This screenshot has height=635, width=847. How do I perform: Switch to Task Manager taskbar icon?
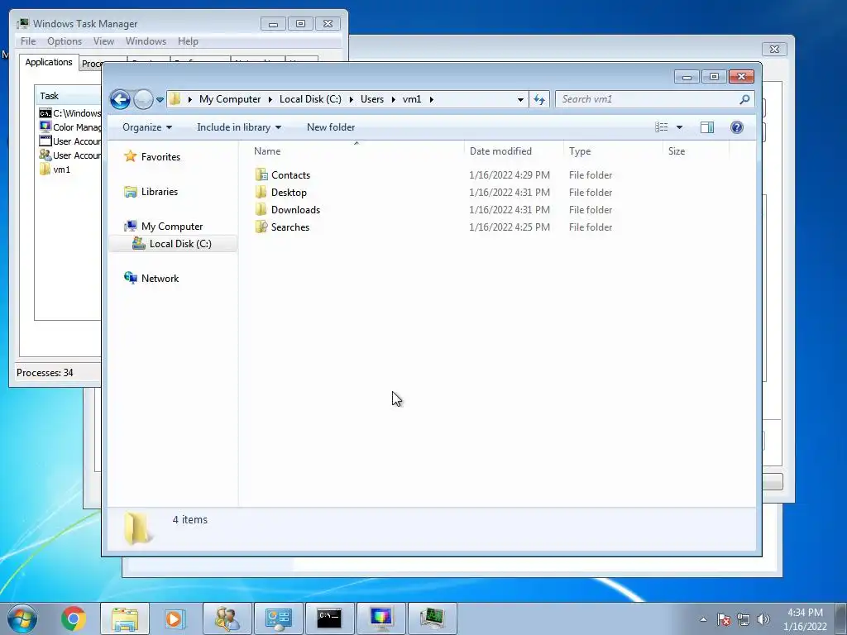[x=432, y=618]
